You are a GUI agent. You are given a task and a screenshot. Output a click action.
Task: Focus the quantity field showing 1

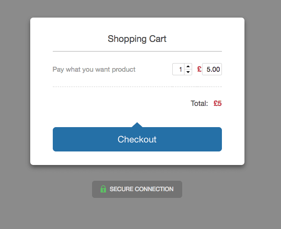[179, 69]
